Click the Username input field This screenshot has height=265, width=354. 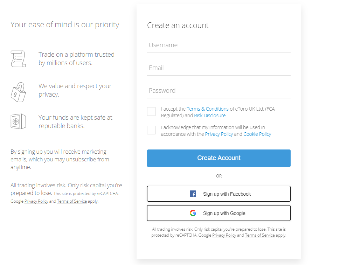218,45
